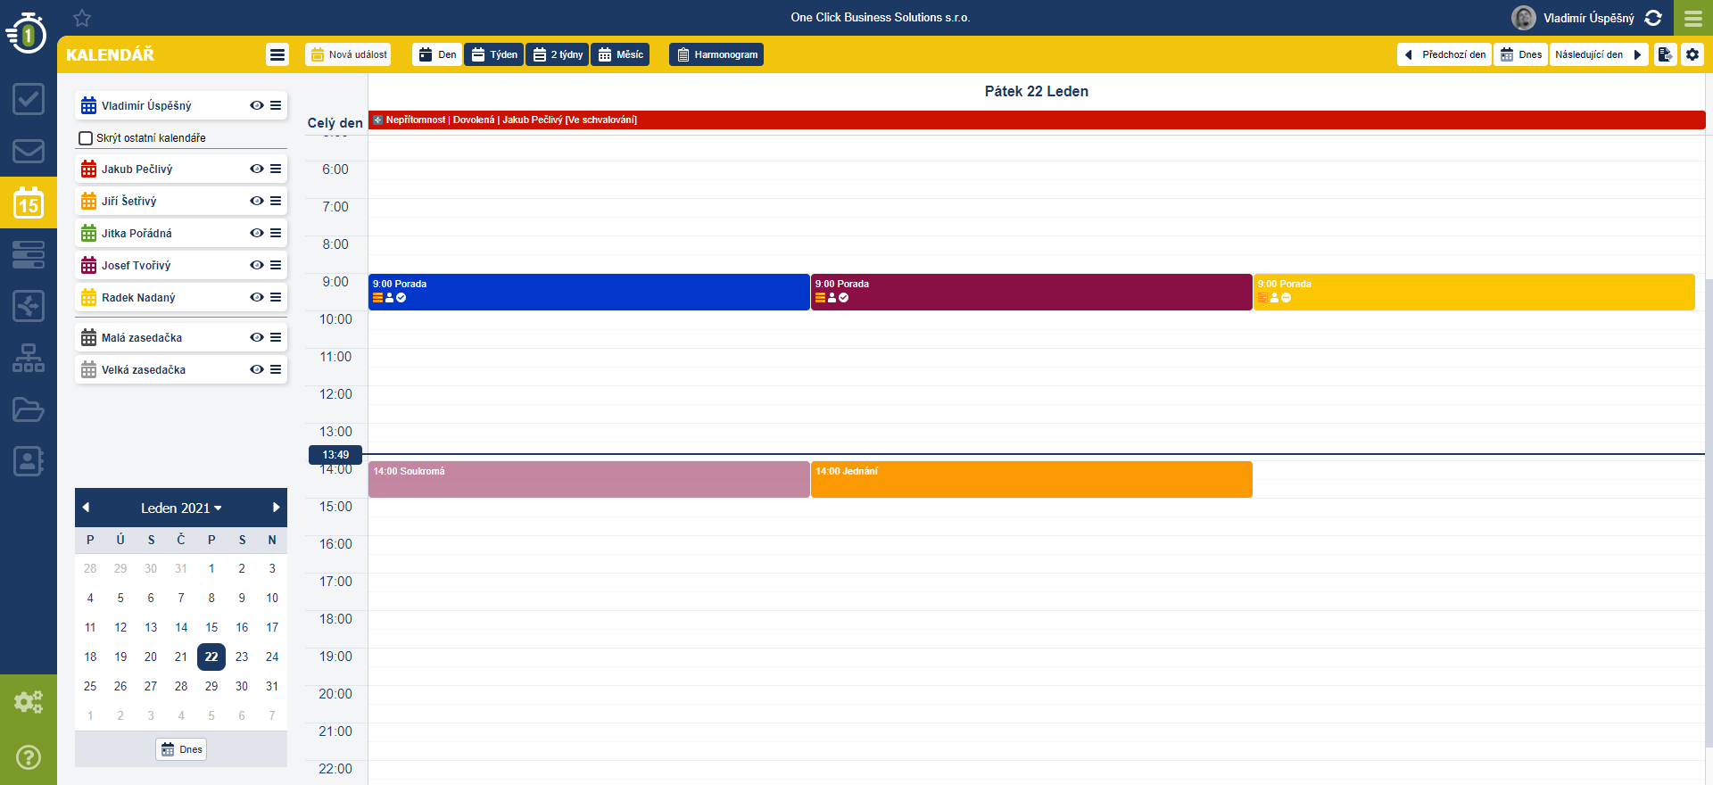Image resolution: width=1713 pixels, height=785 pixels.
Task: Open yellow 9:00 Porada event
Action: pos(1474,292)
